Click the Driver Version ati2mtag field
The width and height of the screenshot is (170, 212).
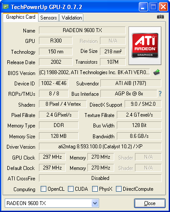click(100, 147)
